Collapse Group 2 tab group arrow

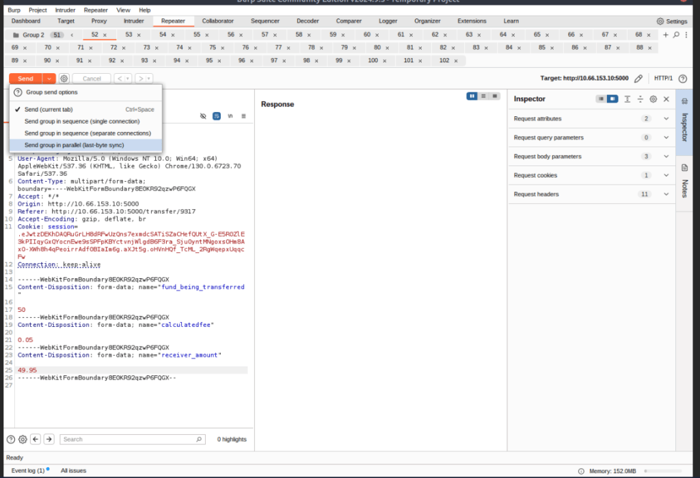[72, 35]
